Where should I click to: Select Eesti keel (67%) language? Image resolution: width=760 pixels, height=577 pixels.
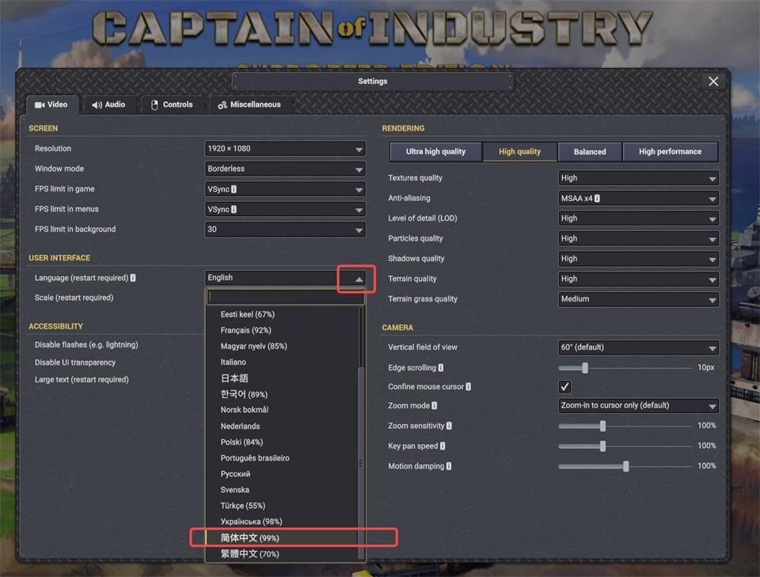[x=282, y=314]
